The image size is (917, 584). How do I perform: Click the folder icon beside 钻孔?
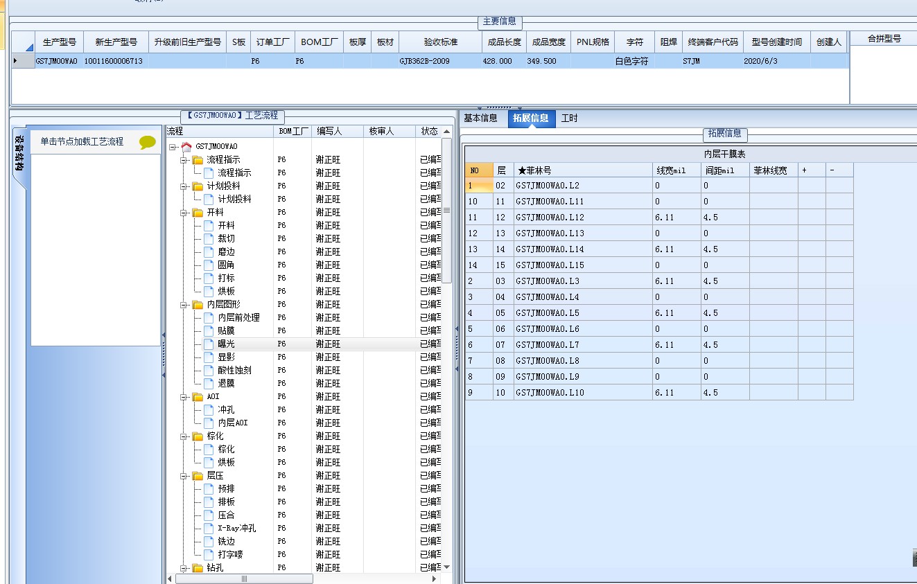point(198,568)
